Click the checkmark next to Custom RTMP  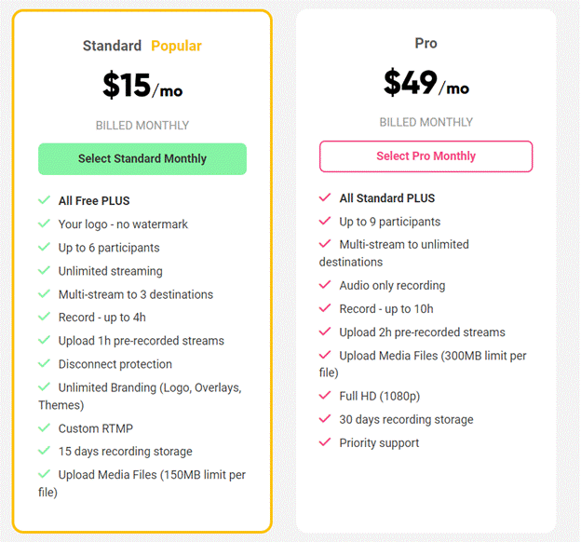44,427
